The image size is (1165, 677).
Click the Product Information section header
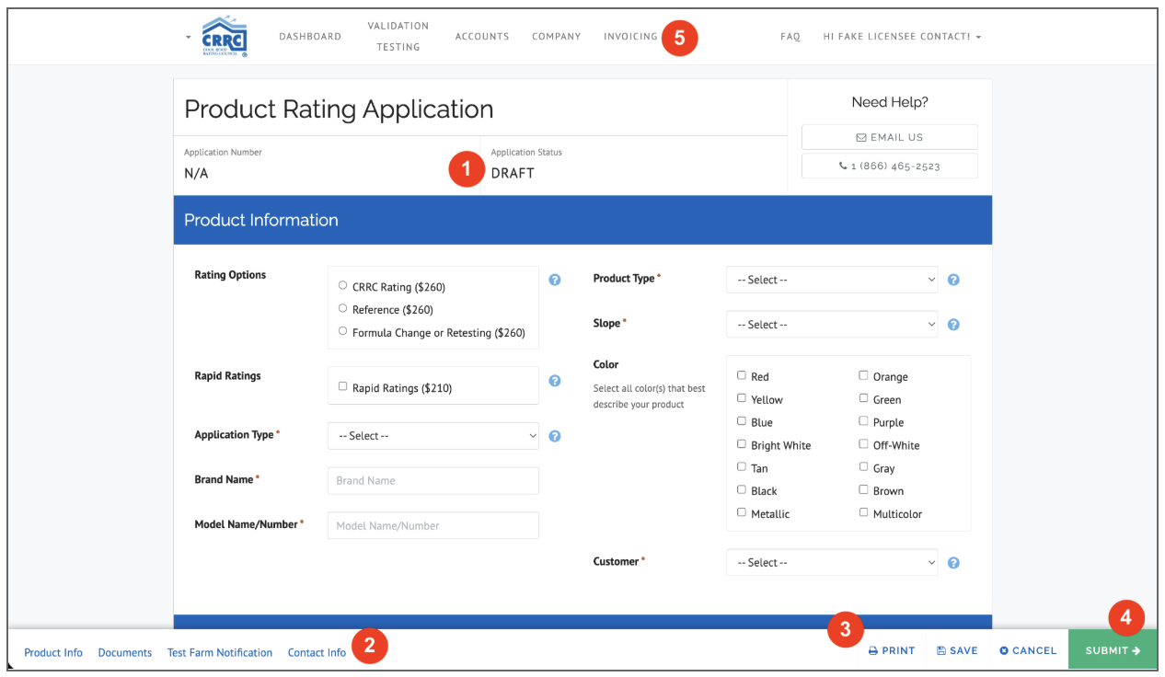[x=582, y=220]
